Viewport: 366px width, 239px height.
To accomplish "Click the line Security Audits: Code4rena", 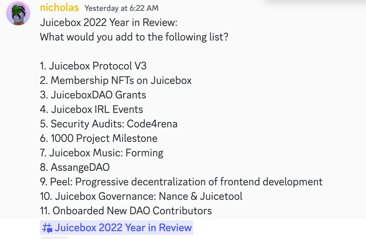I will (x=109, y=124).
